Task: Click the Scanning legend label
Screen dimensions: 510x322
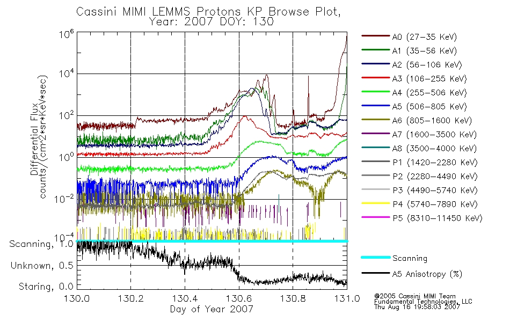Action: pos(410,259)
